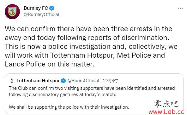
Task: Click the 零点吧 watermark logo
Action: (166, 104)
